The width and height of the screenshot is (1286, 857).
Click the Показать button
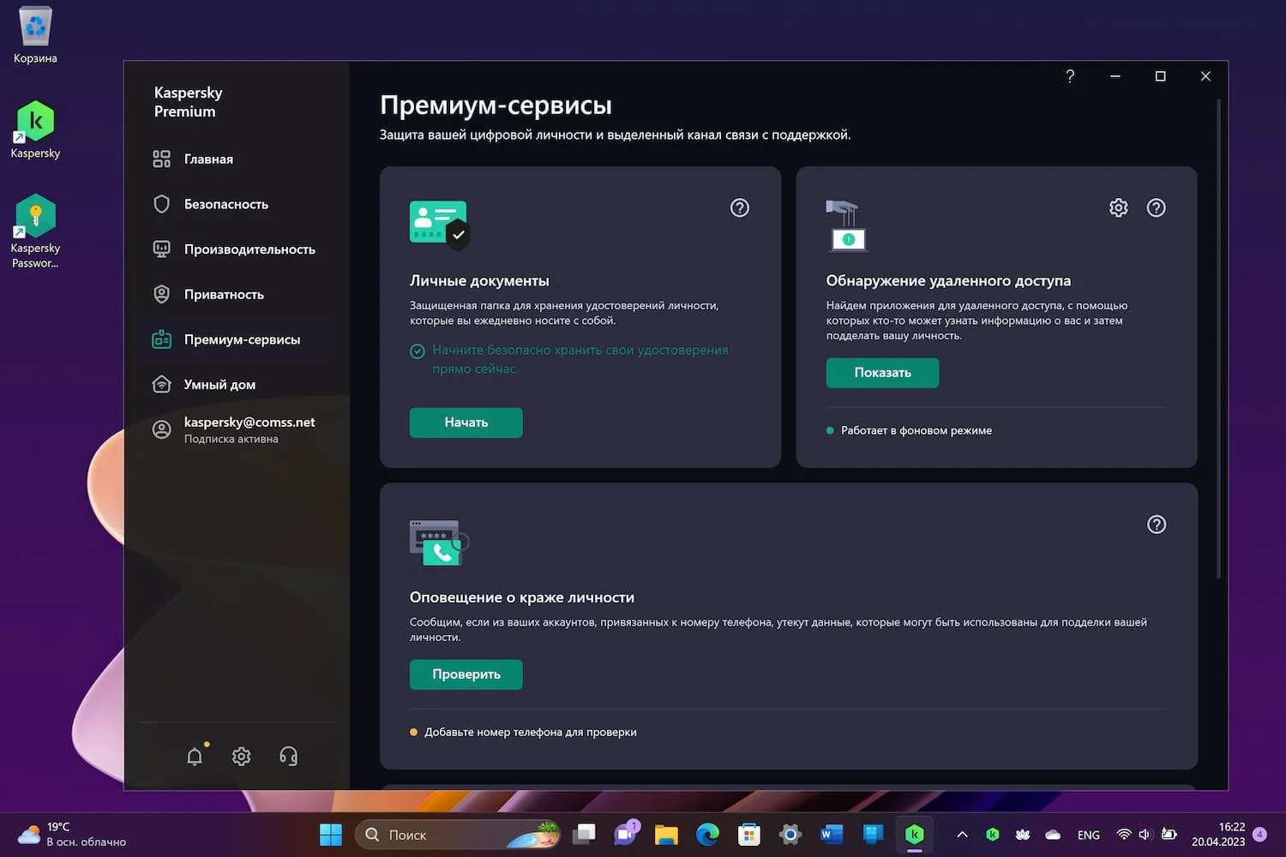pyautogui.click(x=882, y=373)
